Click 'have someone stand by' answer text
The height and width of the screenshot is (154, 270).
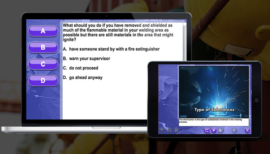click(x=114, y=49)
